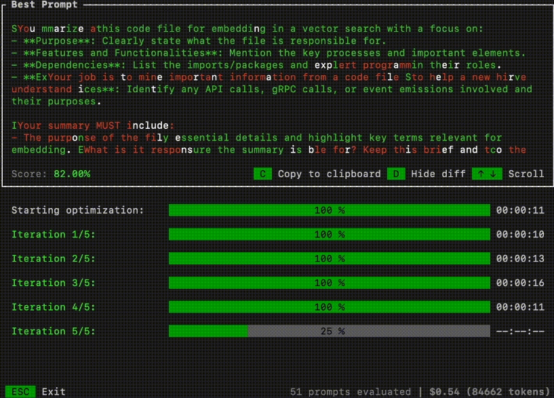Click the 51 prompts evaluated status text

[350, 391]
